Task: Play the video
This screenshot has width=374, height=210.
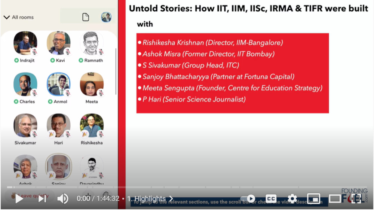Action: click(x=19, y=198)
